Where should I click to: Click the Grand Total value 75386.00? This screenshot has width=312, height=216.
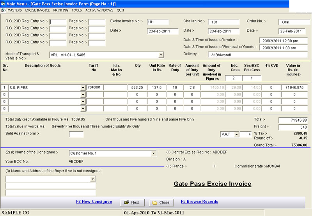click(299, 145)
